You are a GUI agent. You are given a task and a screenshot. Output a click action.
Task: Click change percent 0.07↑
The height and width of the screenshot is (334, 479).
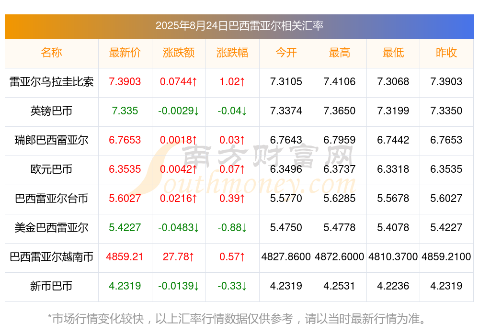232,169
